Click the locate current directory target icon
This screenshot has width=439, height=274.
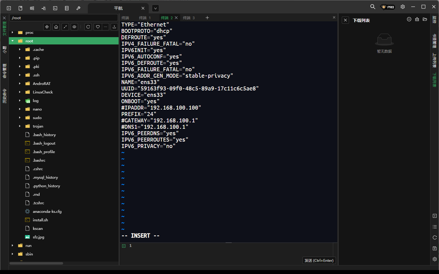pos(47,27)
